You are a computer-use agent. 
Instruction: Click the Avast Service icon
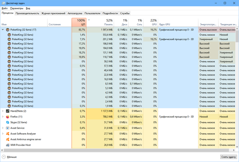coord(8,128)
